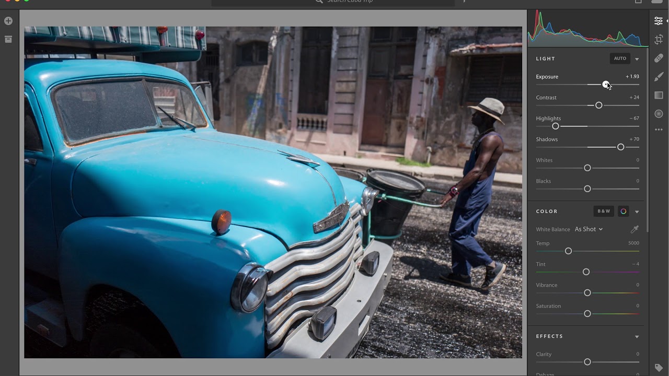Open the Edit adjustments panel icon

659,21
